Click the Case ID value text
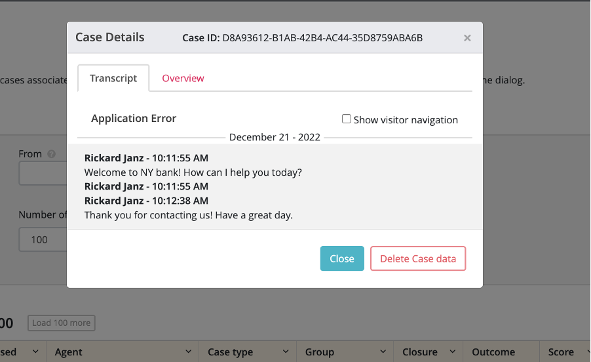The image size is (591, 362). click(322, 38)
